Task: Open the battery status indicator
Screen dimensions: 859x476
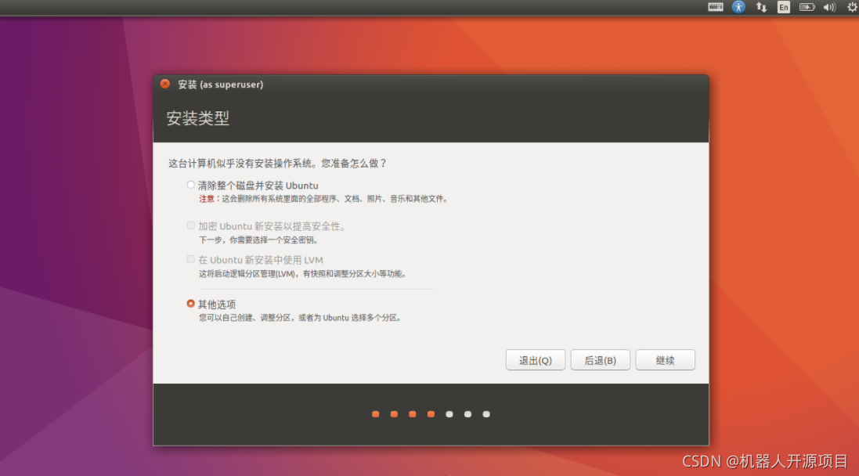Action: [807, 7]
